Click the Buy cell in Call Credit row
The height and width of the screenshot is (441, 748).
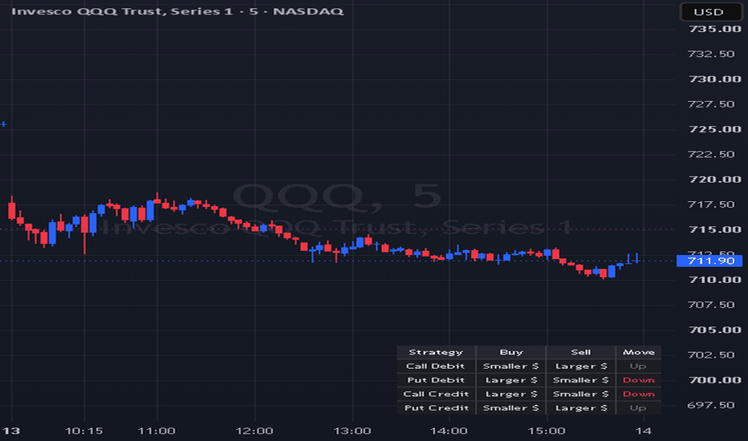511,394
